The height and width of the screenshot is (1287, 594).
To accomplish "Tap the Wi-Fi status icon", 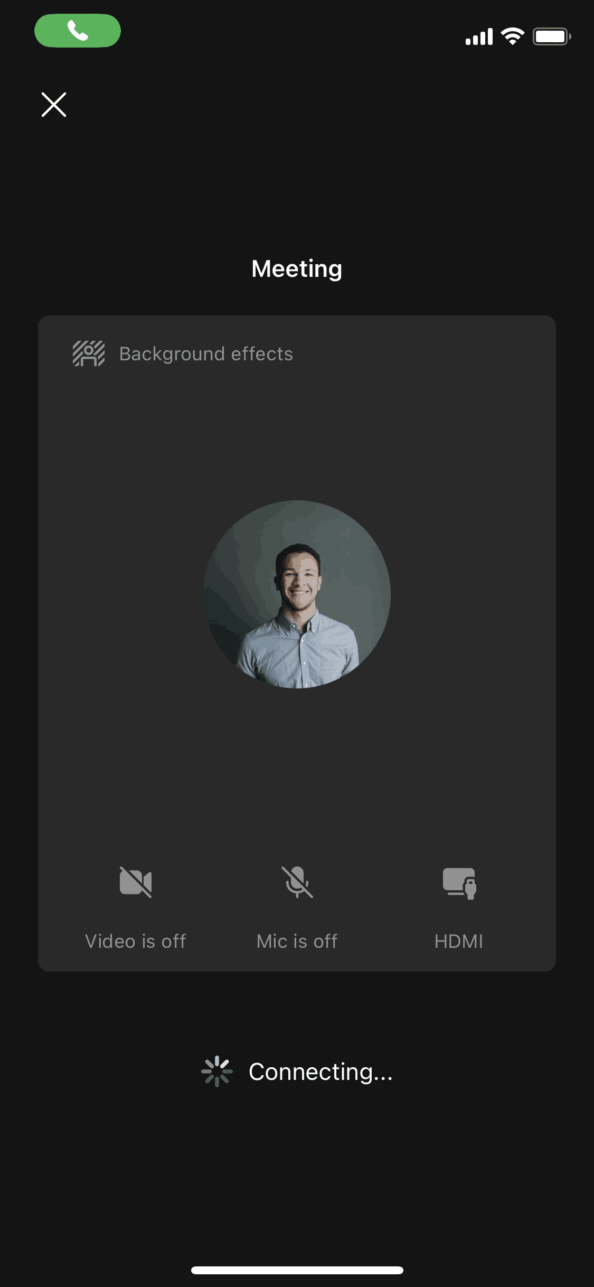I will tap(512, 36).
